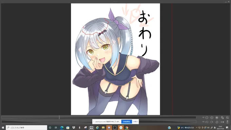The height and width of the screenshot is (130, 231).
Task: Expand hidden system tray icons chevron
Action: 197,128
